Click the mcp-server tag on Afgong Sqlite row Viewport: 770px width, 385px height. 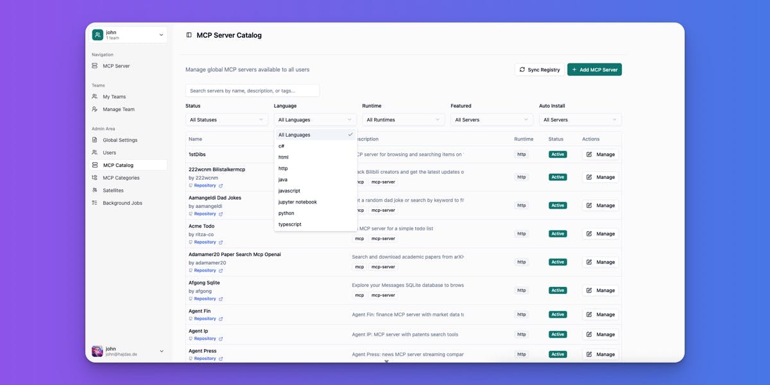383,295
